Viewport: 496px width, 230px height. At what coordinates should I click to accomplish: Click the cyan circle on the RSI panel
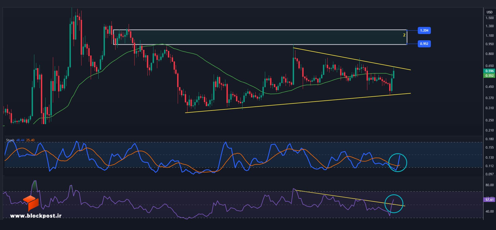[x=394, y=204]
